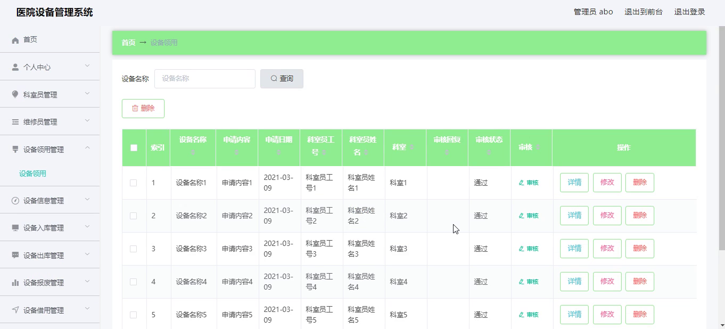Tick the checkbox for row 3
This screenshot has height=329, width=725.
(x=133, y=249)
